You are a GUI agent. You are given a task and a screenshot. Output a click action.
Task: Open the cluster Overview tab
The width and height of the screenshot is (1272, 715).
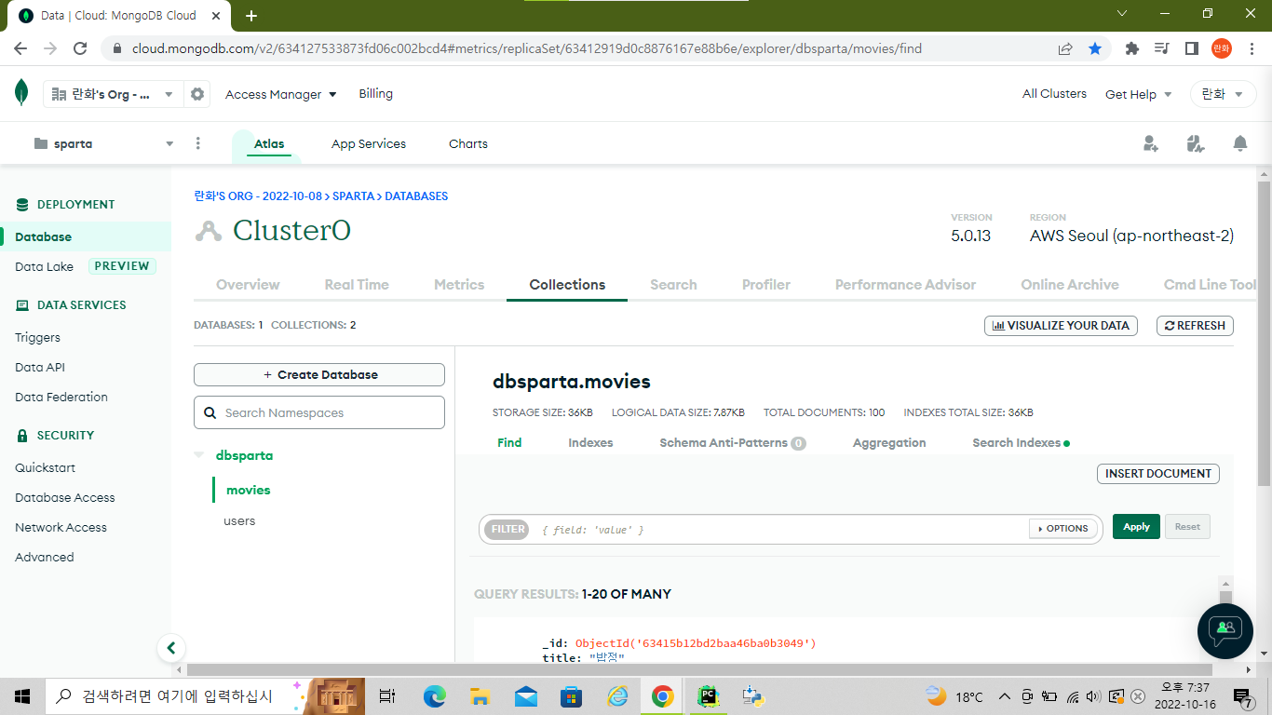248,285
